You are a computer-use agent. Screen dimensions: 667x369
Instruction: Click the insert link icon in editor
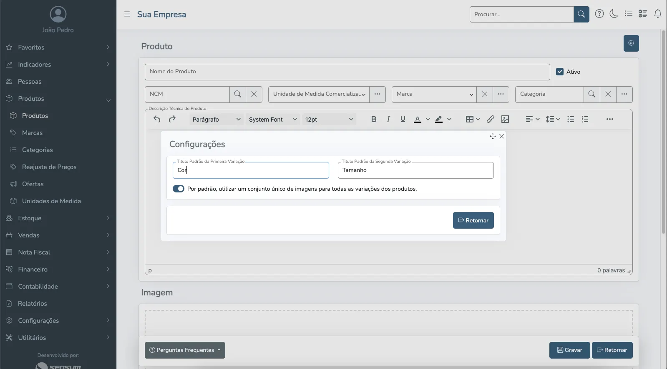[x=490, y=119]
